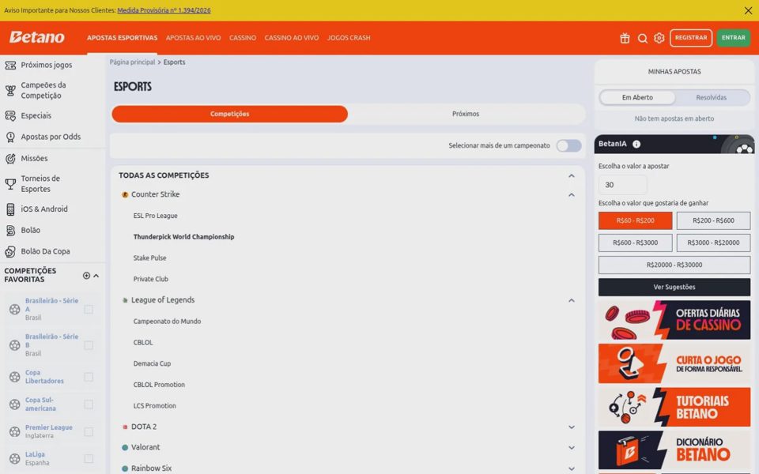Select the Próximos tab
Screen dimensions: 759x474
pyautogui.click(x=466, y=114)
